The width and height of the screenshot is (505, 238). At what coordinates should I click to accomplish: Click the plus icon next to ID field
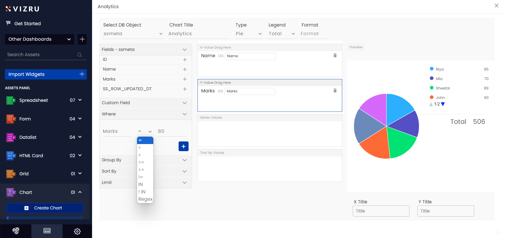pyautogui.click(x=185, y=60)
